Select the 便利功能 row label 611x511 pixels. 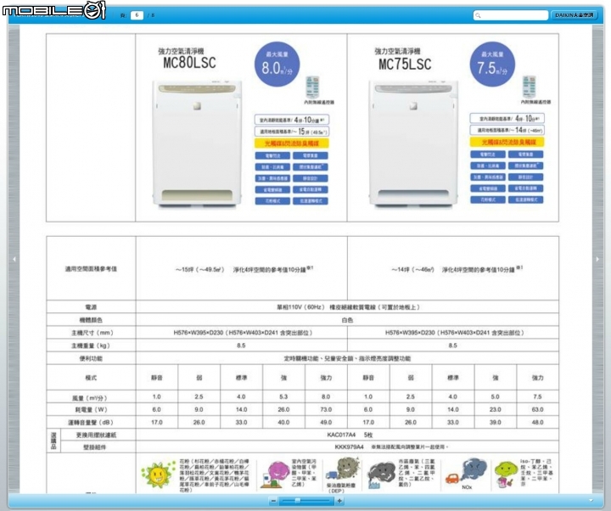[91, 358]
